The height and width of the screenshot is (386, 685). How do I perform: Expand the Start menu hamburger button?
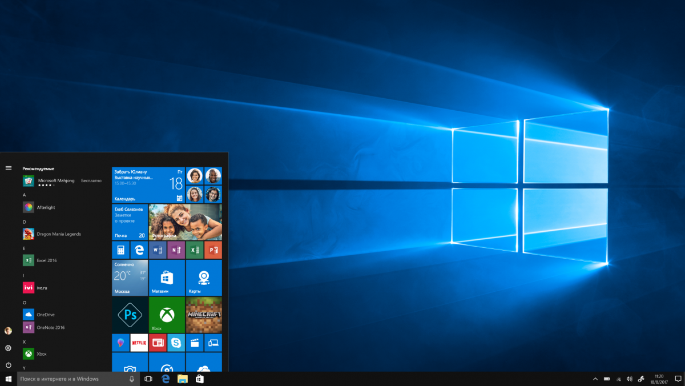coord(9,168)
